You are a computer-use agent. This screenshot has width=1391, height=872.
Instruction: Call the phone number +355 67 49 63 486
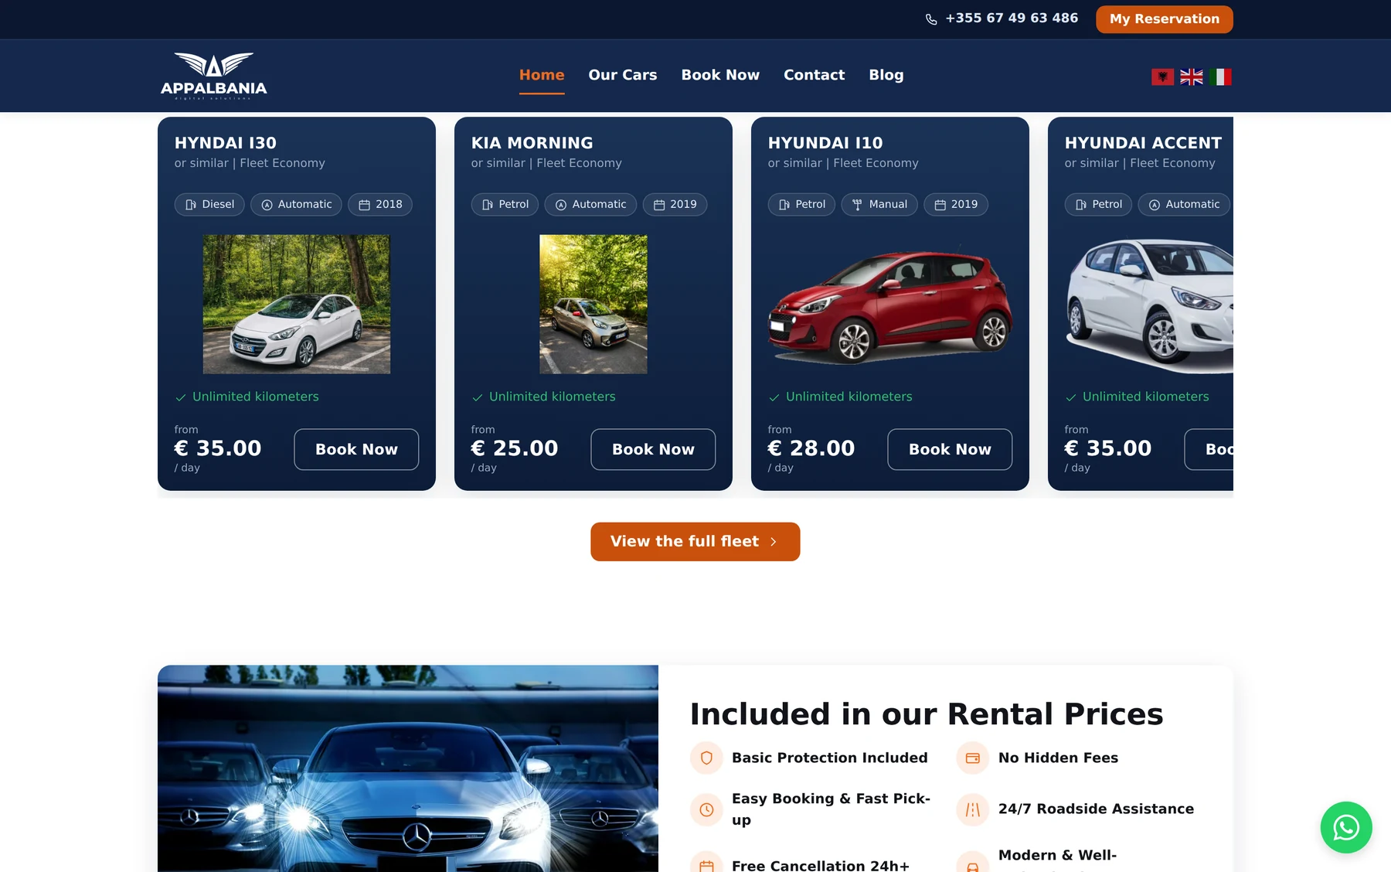pos(1012,18)
